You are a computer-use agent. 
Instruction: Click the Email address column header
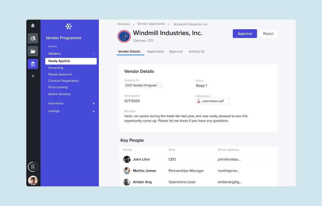coord(228,150)
